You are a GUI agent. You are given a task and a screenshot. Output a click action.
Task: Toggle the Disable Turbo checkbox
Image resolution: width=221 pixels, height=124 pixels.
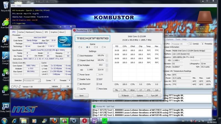click(x=78, y=79)
